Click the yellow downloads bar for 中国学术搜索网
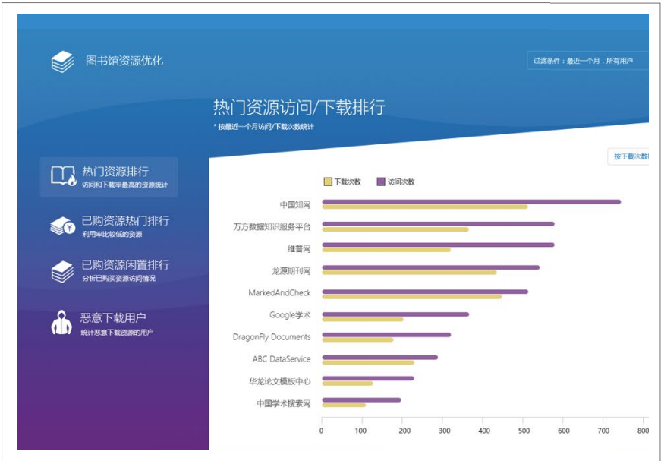 point(344,405)
